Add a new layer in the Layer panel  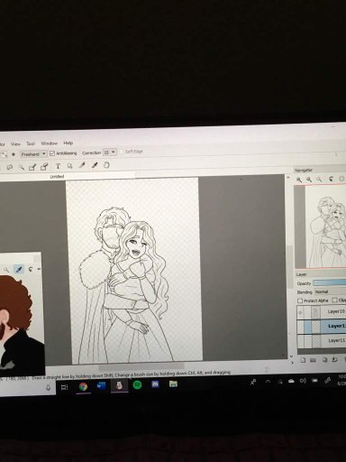tap(303, 360)
